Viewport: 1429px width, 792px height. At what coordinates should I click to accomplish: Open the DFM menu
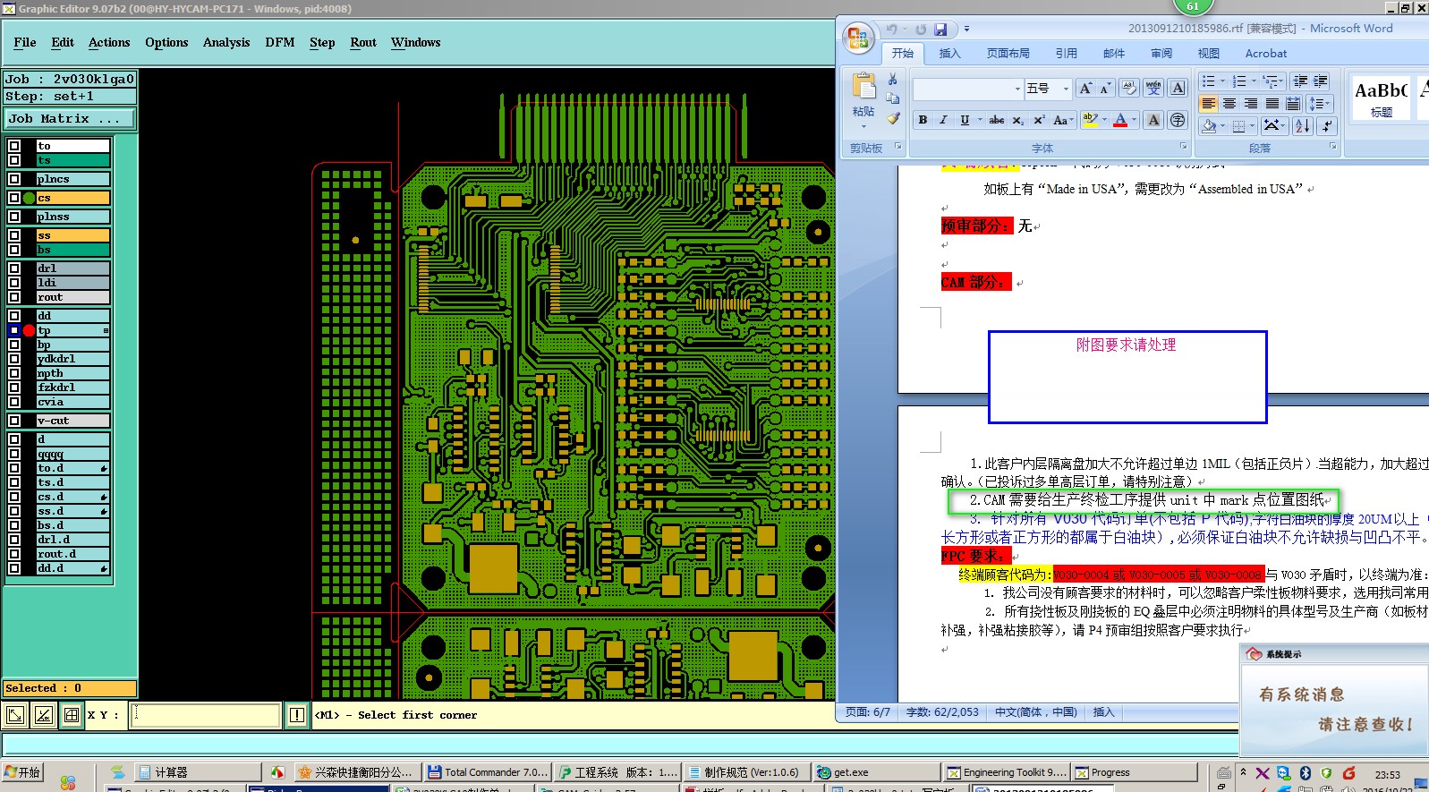click(280, 42)
